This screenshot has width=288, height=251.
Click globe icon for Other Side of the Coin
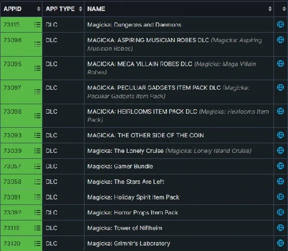[x=280, y=135]
